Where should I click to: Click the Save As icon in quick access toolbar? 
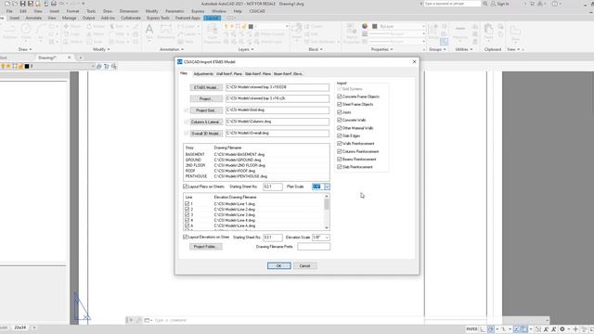click(31, 4)
